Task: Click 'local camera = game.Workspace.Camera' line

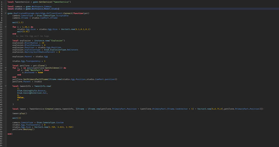Action: [x=29, y=6]
